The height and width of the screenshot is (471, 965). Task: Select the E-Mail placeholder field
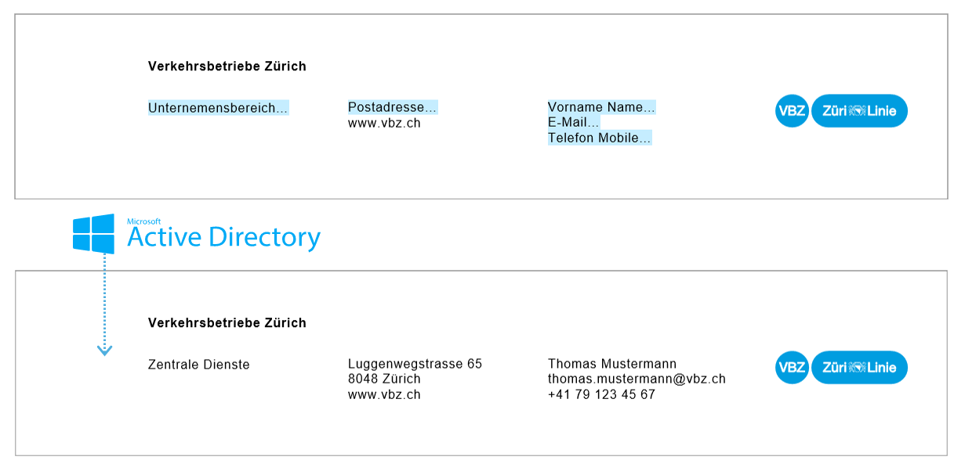tap(573, 122)
